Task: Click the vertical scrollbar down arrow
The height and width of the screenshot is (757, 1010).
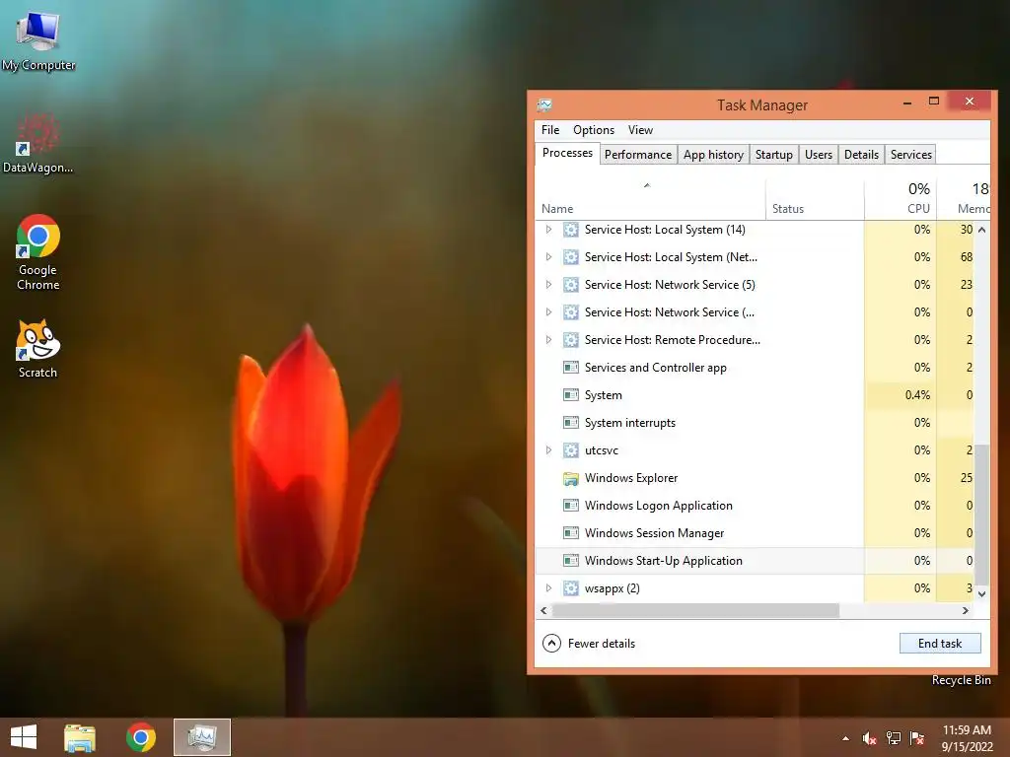Action: coord(981,594)
